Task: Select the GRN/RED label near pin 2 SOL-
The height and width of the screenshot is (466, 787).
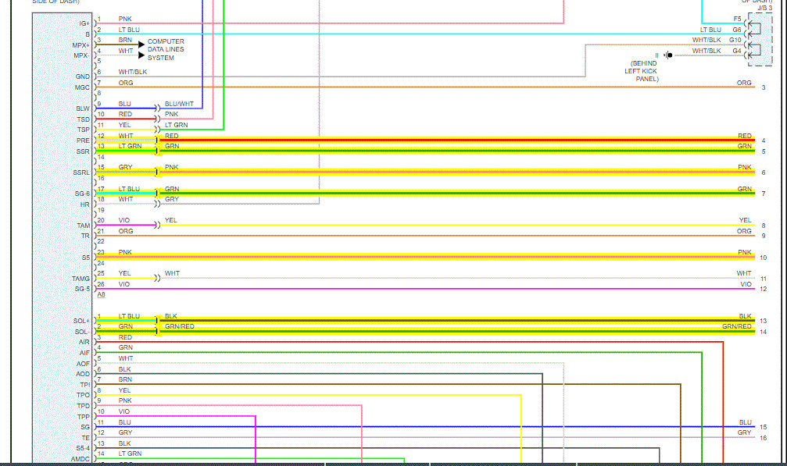Action: [x=179, y=326]
